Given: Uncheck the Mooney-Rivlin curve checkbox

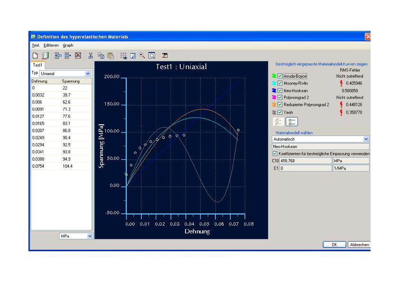Looking at the screenshot, I should 280,83.
